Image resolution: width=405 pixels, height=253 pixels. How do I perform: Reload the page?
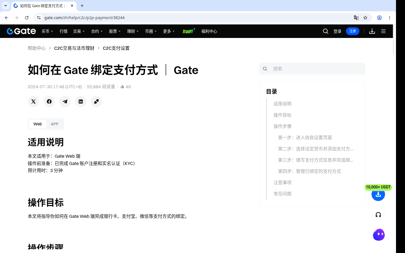tap(27, 18)
